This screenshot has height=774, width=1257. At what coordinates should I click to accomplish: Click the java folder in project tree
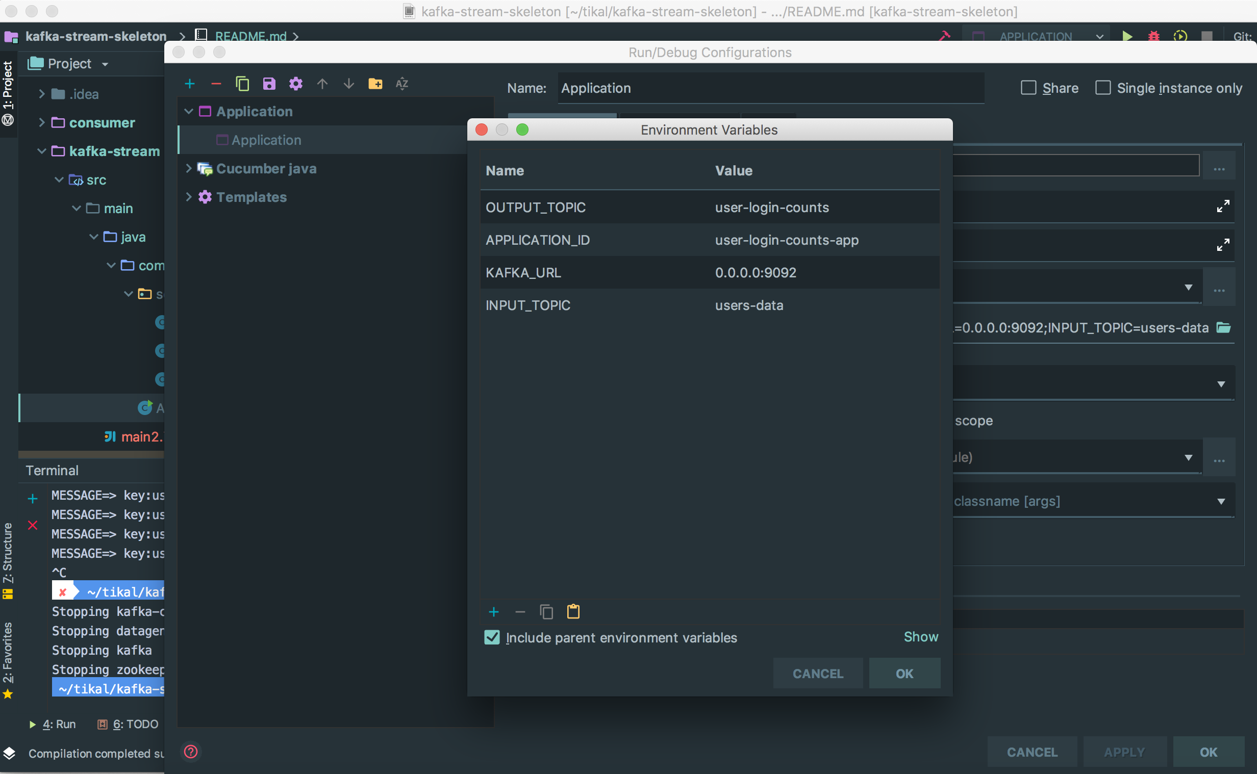[133, 237]
